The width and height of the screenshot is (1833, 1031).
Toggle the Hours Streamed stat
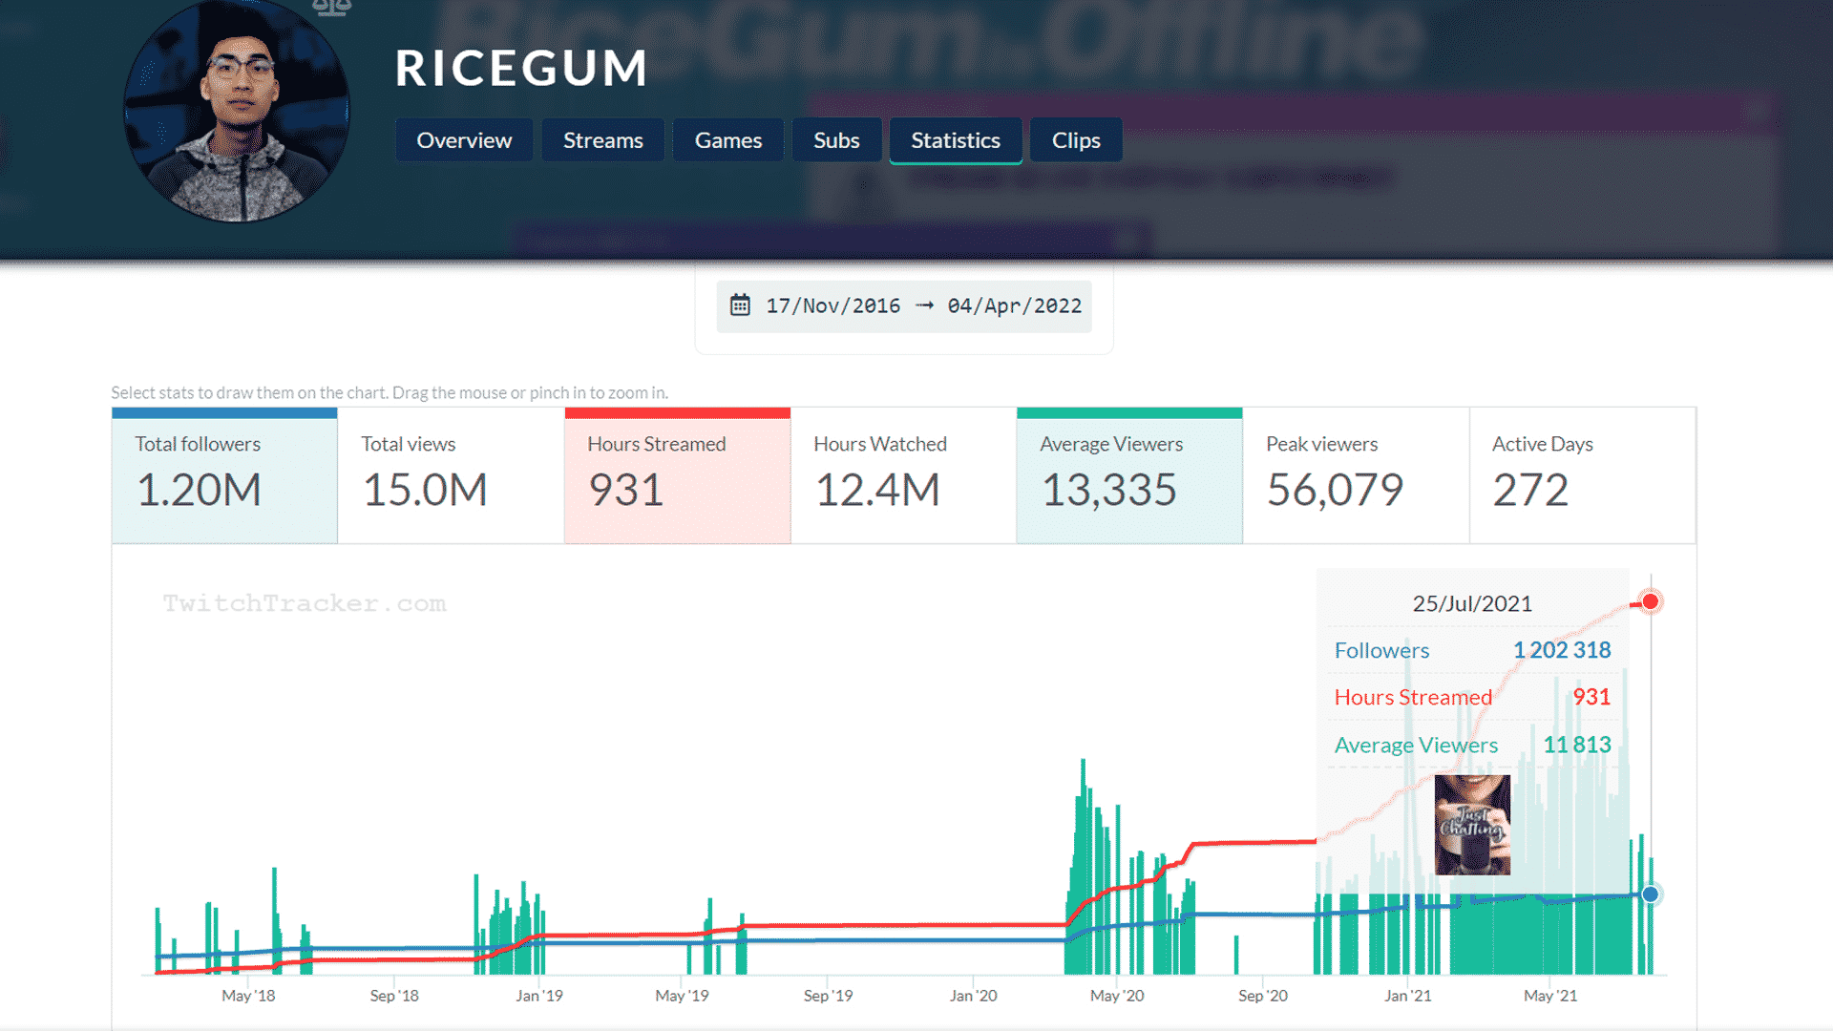point(677,475)
